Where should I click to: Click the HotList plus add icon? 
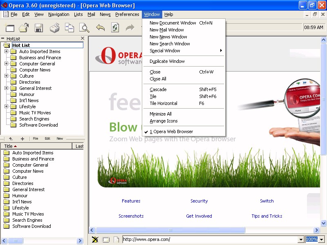tap(22, 139)
